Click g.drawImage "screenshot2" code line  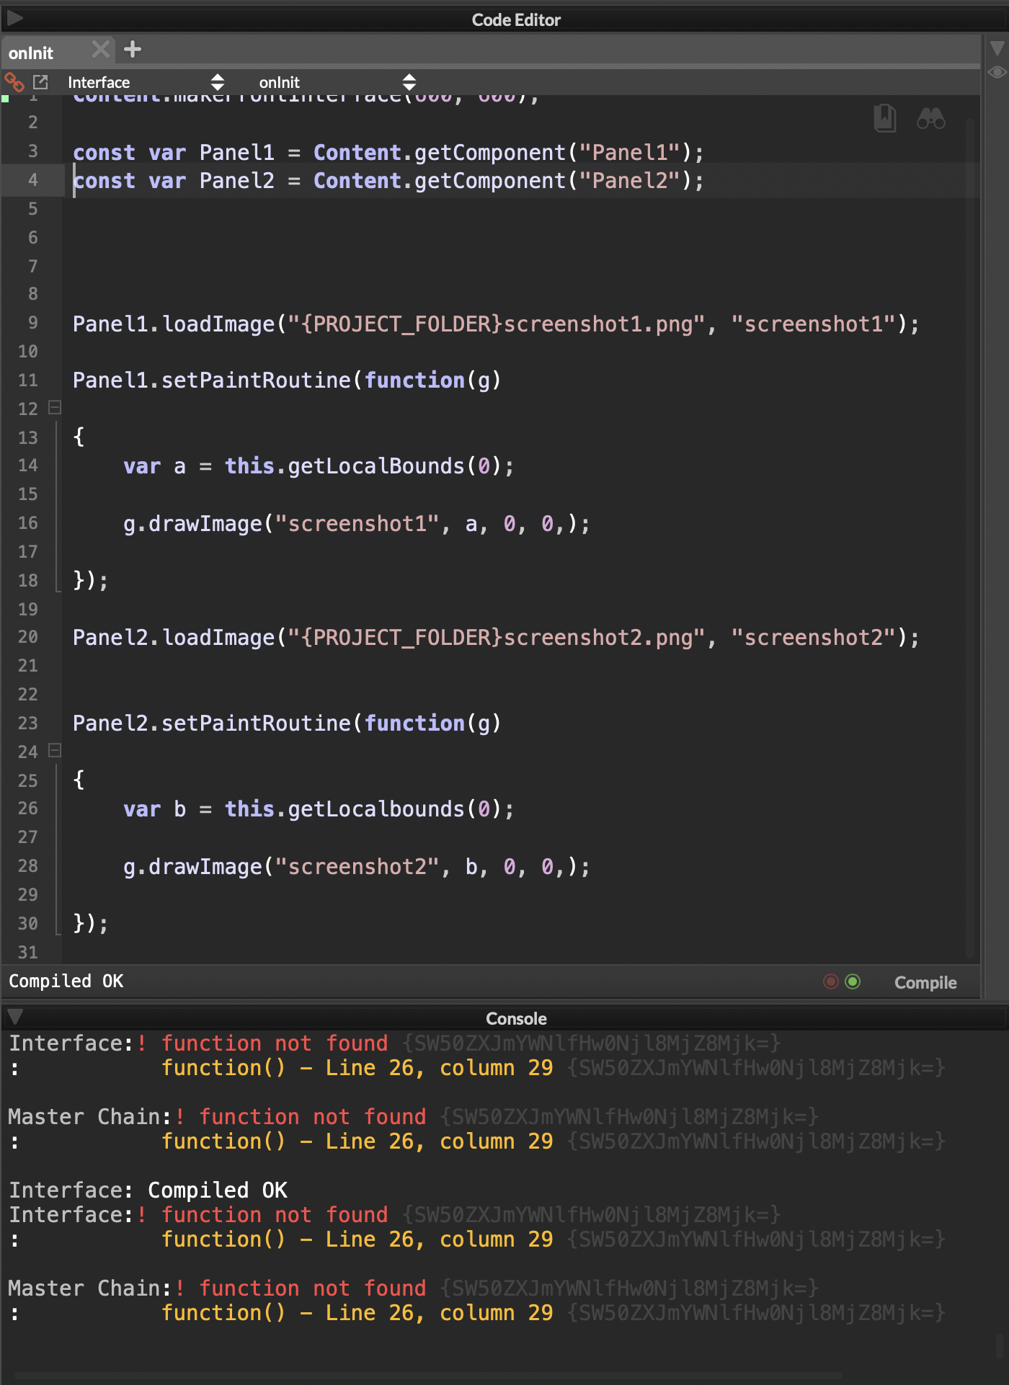coord(357,867)
